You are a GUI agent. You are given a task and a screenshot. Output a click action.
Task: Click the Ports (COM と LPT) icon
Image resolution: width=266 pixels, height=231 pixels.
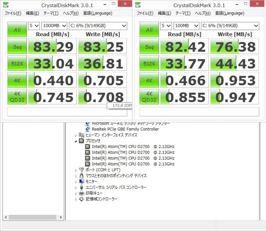coord(82,170)
